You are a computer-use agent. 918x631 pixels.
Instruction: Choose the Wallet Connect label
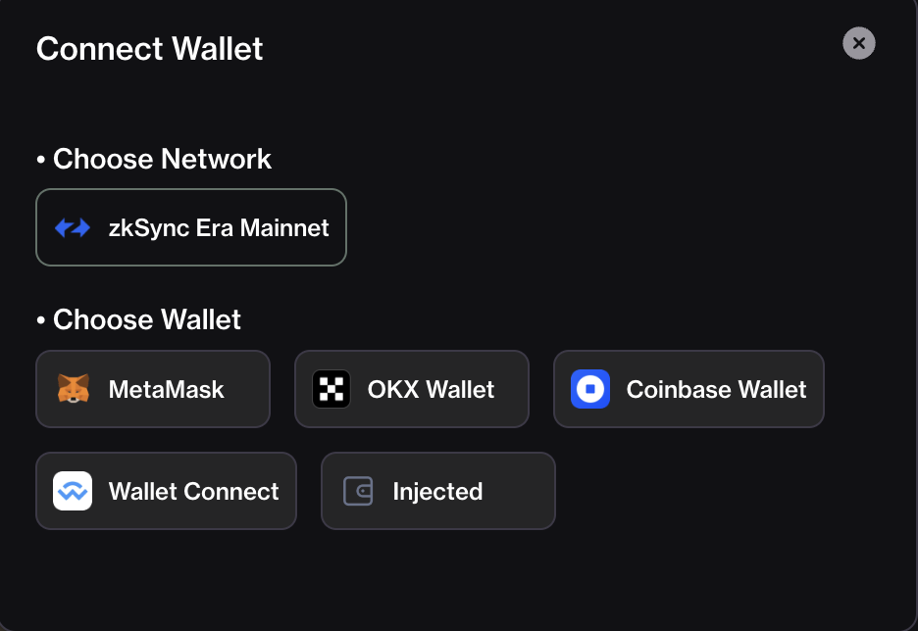pos(194,491)
